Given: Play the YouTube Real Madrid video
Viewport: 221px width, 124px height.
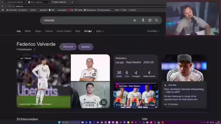Looking at the screenshot, I should coord(136,96).
